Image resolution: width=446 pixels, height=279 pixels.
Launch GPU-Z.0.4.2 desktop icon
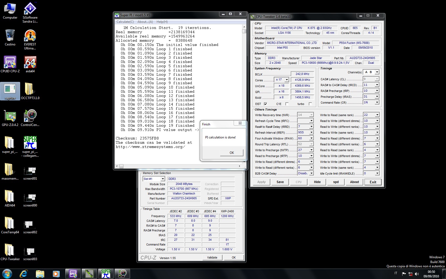[x=10, y=118]
